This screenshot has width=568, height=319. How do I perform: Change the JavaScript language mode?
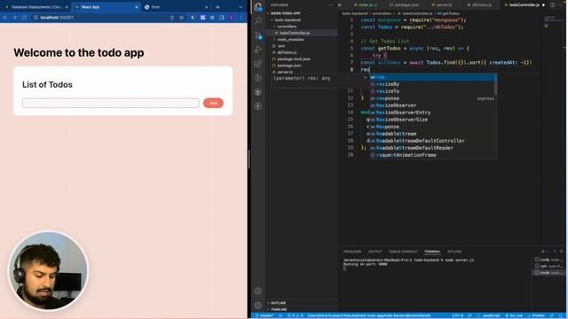tap(491, 315)
